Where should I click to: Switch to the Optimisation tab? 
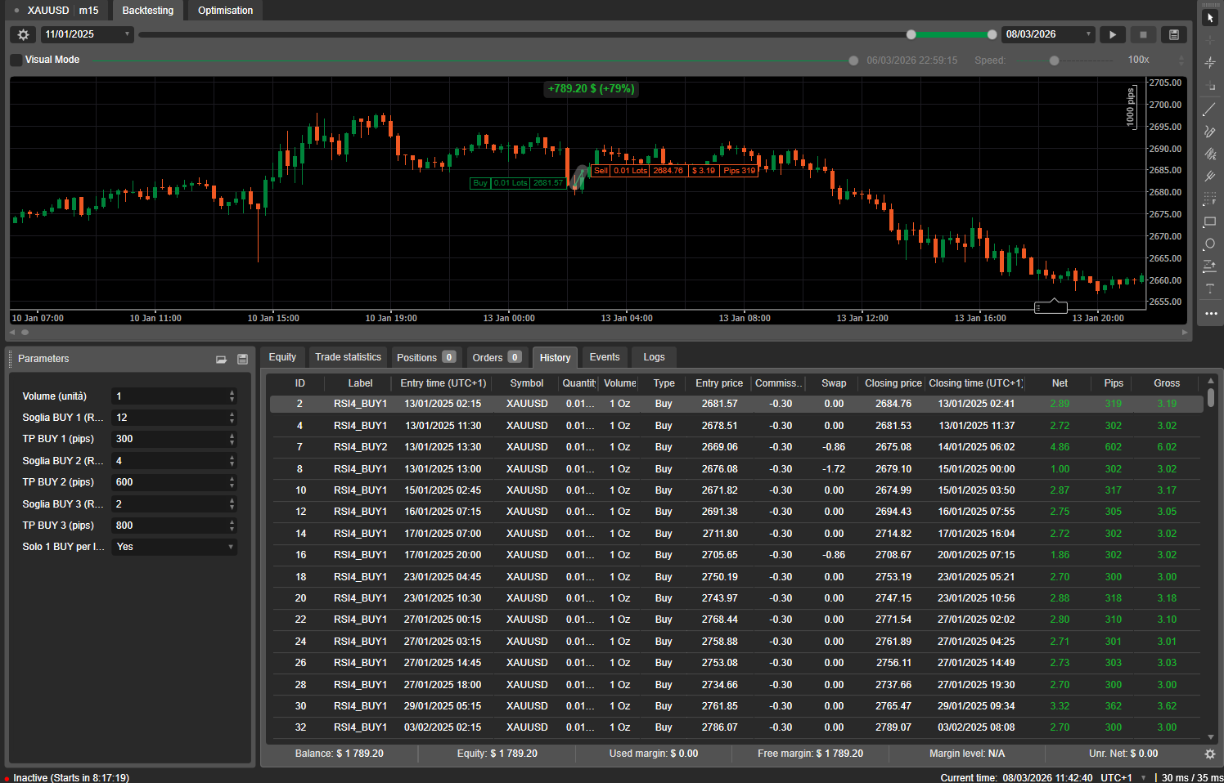click(225, 11)
